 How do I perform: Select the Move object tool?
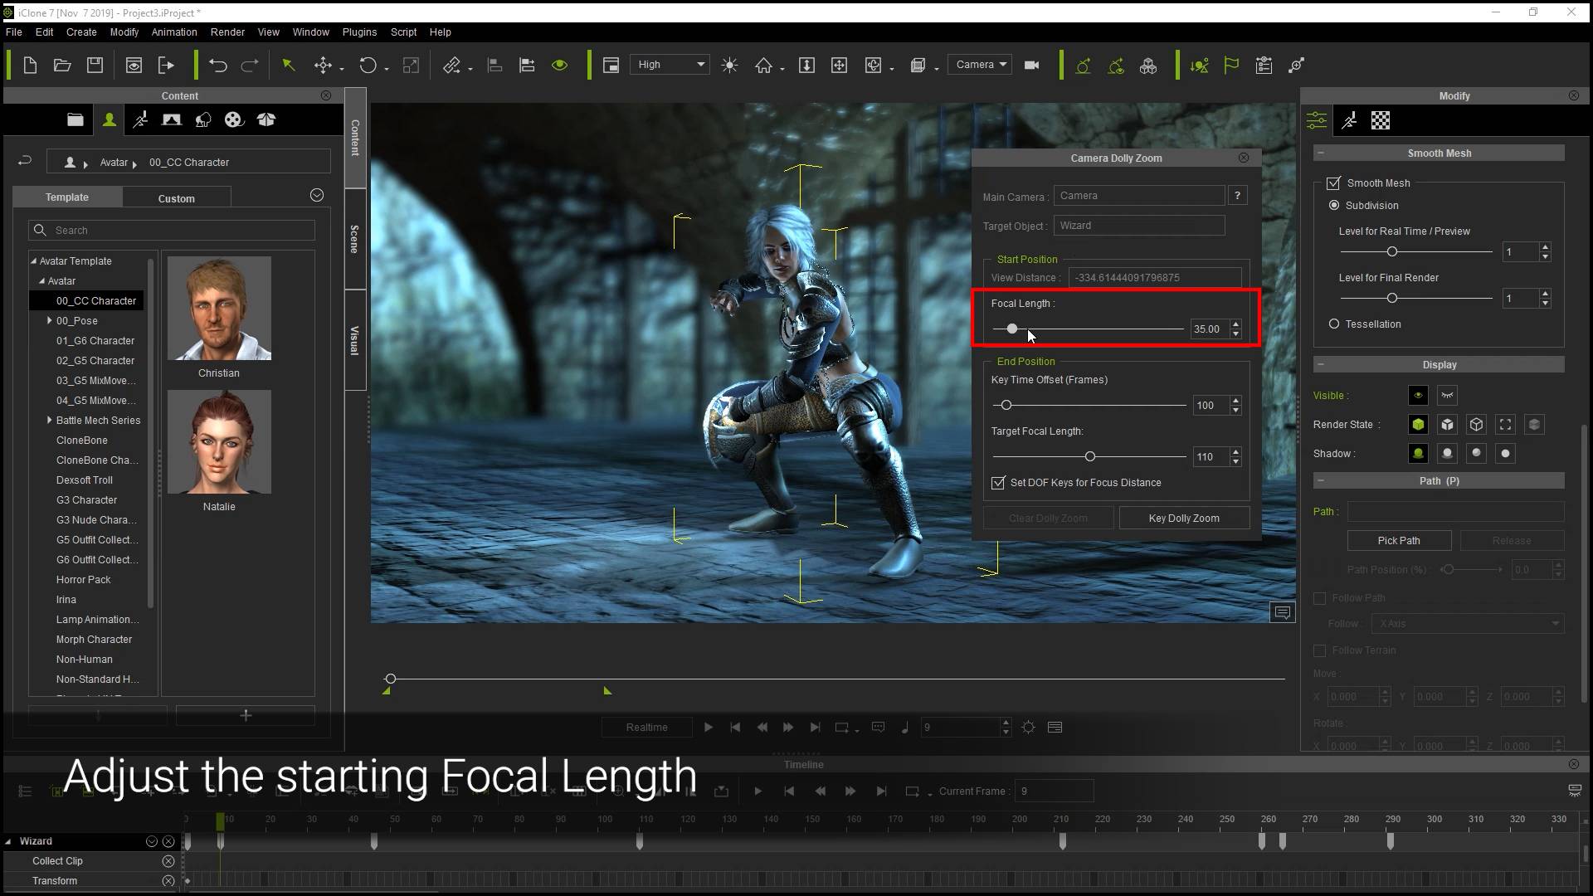323,66
